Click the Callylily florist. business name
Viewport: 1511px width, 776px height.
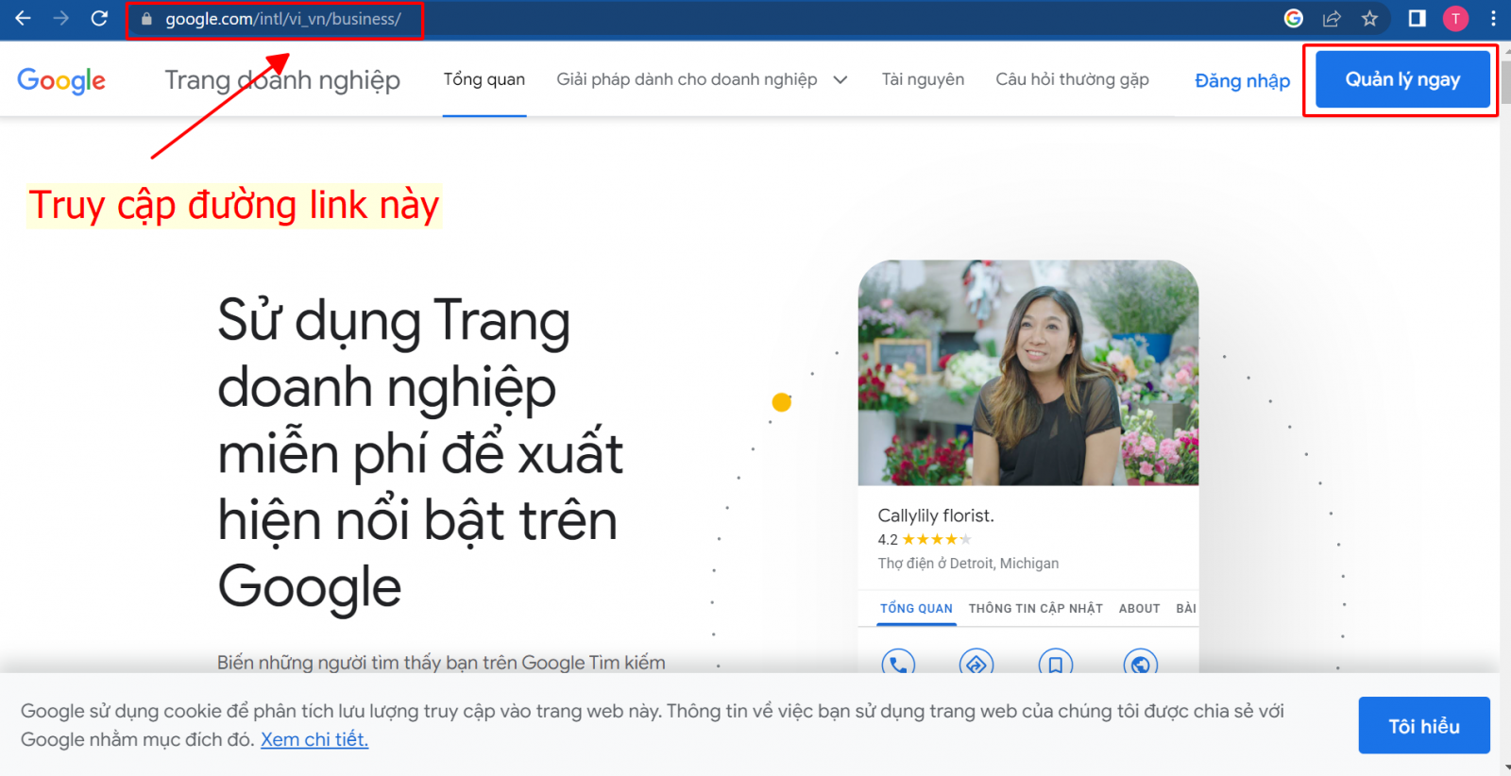click(x=936, y=515)
